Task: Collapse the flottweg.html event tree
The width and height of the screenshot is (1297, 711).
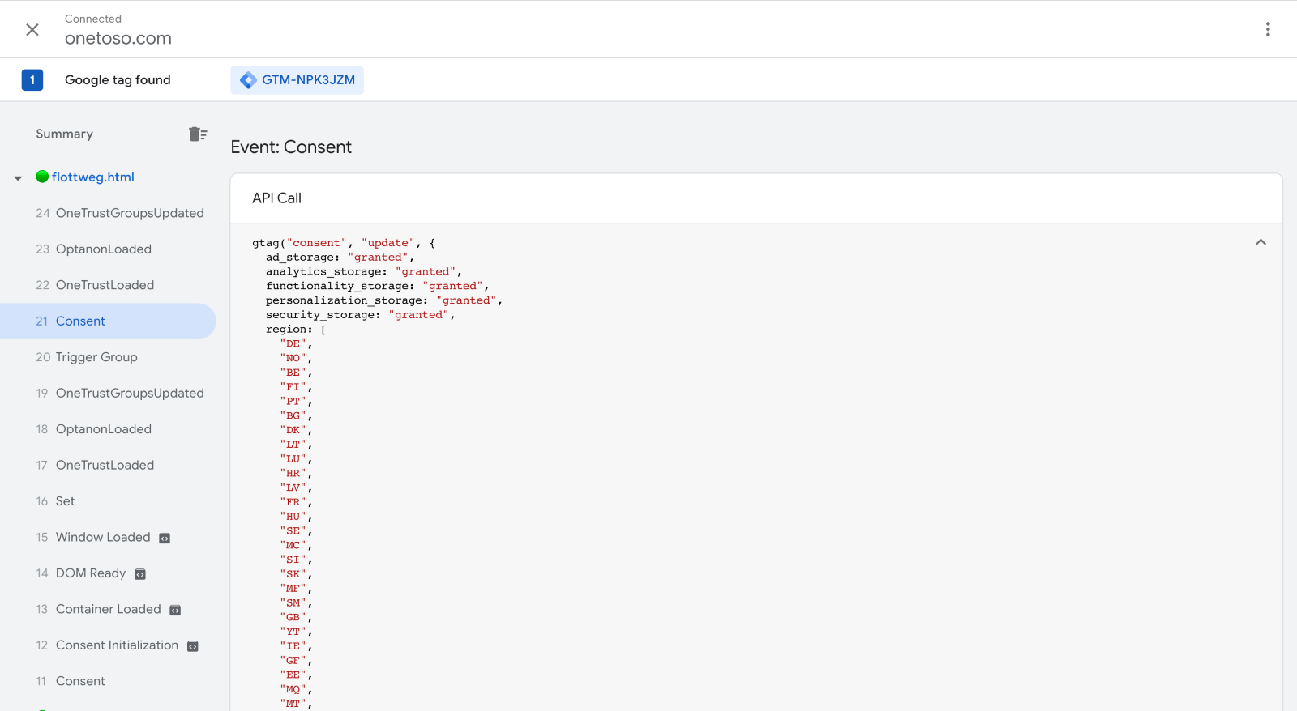Action: tap(18, 178)
